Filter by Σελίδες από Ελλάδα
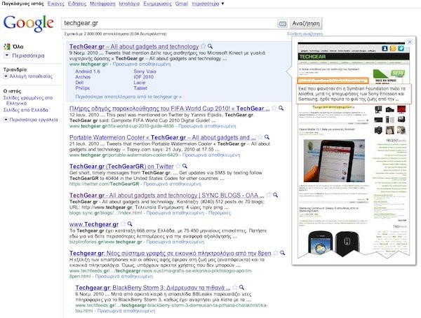421x318 pixels. [25, 110]
